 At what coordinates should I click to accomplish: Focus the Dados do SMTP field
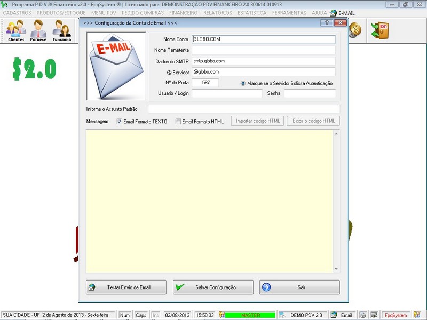[264, 61]
